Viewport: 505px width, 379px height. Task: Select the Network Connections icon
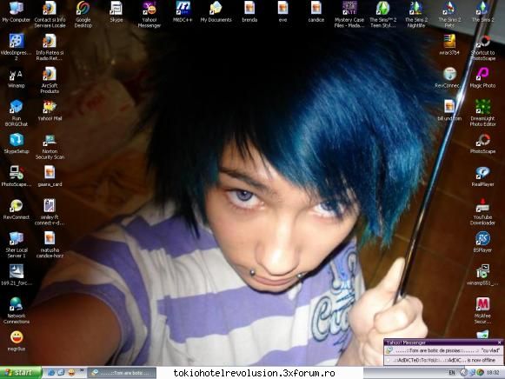(17, 310)
